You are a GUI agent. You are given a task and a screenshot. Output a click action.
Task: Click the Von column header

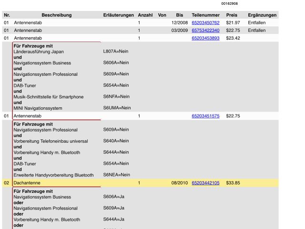(x=162, y=15)
